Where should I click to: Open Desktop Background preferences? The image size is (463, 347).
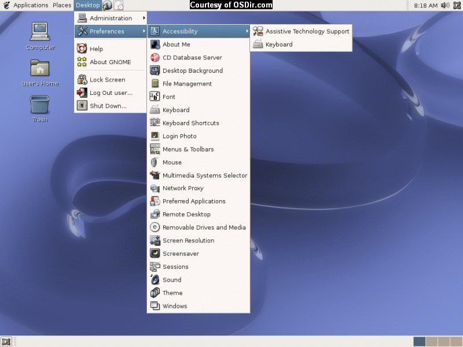pos(199,71)
